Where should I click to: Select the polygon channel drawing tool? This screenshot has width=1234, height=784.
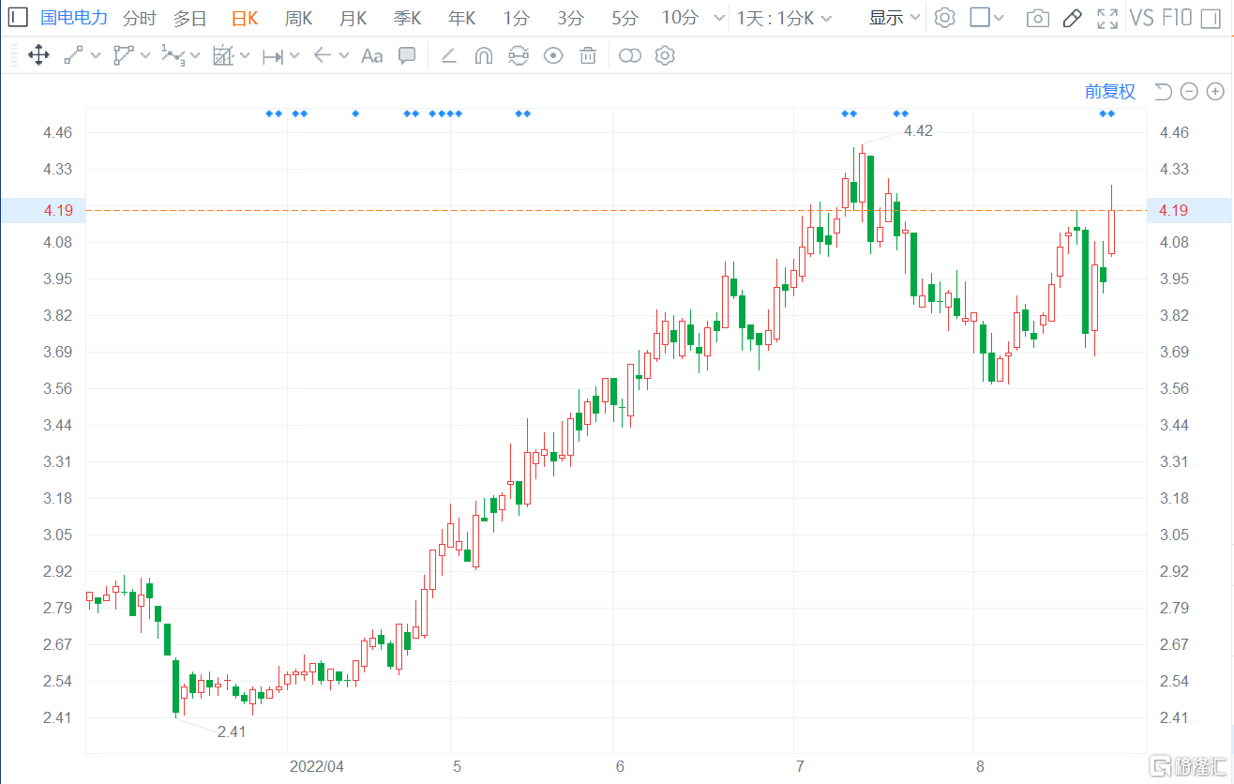[123, 55]
